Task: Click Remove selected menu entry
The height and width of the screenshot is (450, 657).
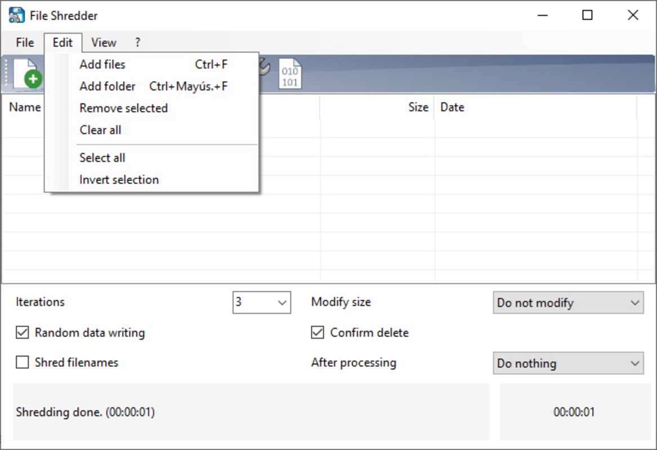Action: 123,108
